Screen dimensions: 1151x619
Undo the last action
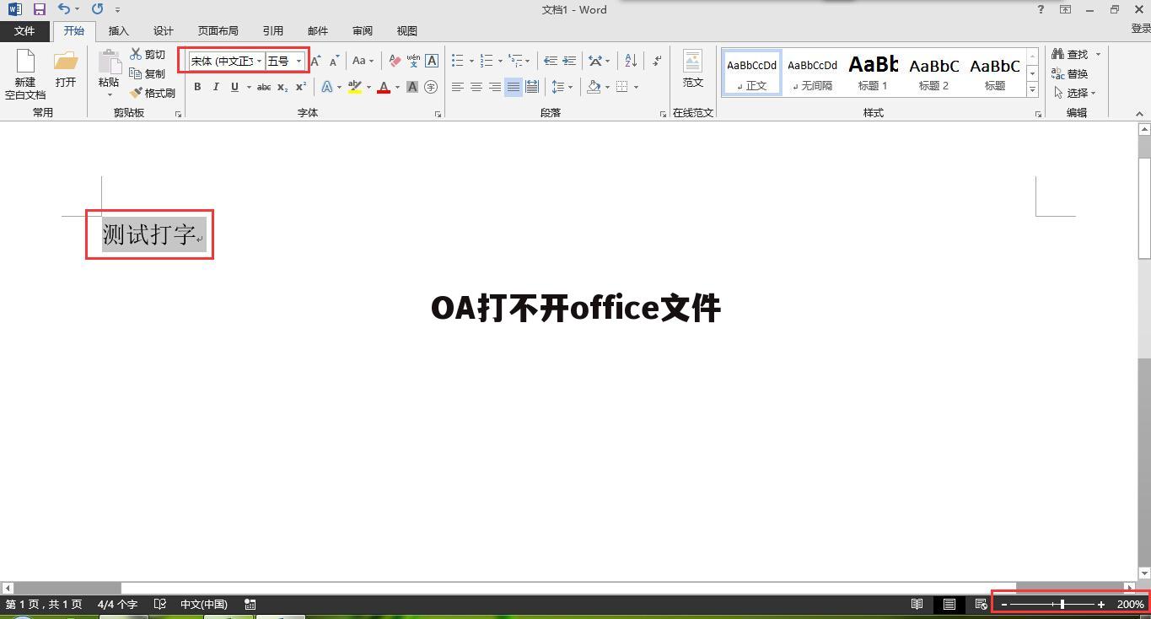(x=64, y=9)
